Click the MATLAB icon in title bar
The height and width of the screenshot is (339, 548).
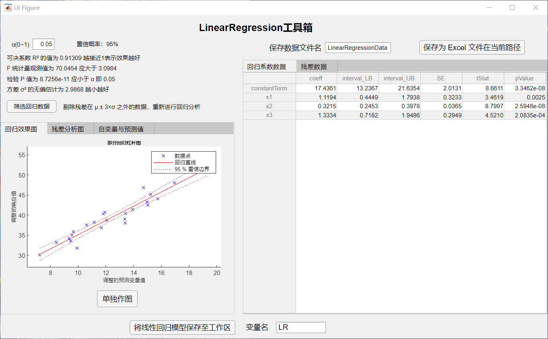click(x=8, y=8)
